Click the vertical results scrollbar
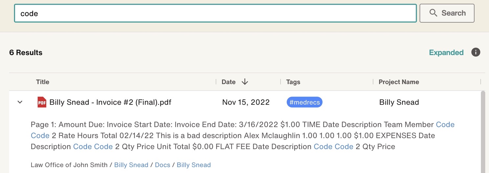 483,131
